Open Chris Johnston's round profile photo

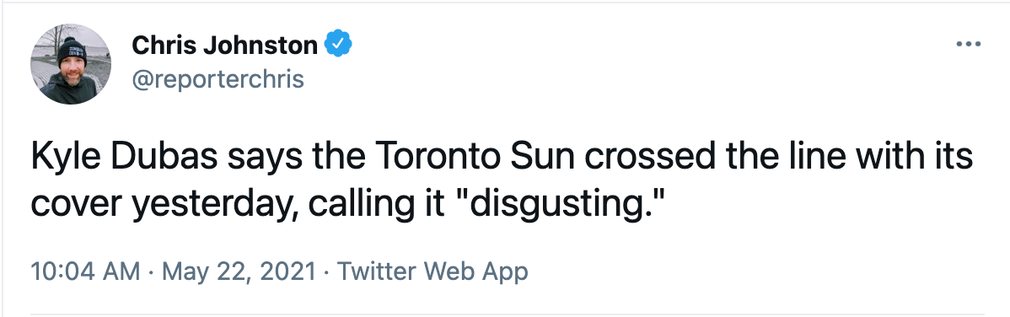coord(71,64)
